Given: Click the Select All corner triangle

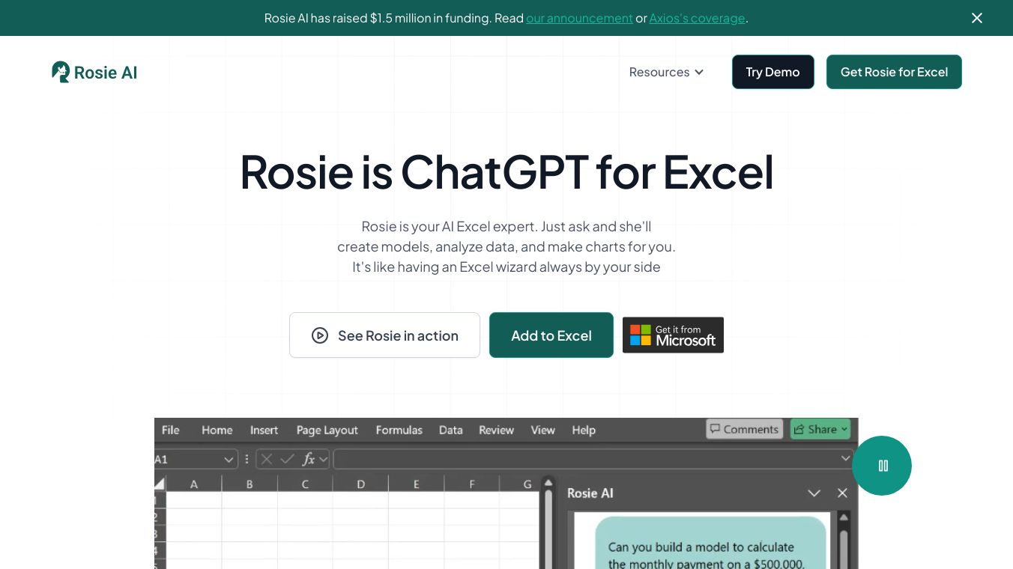Looking at the screenshot, I should 160,484.
